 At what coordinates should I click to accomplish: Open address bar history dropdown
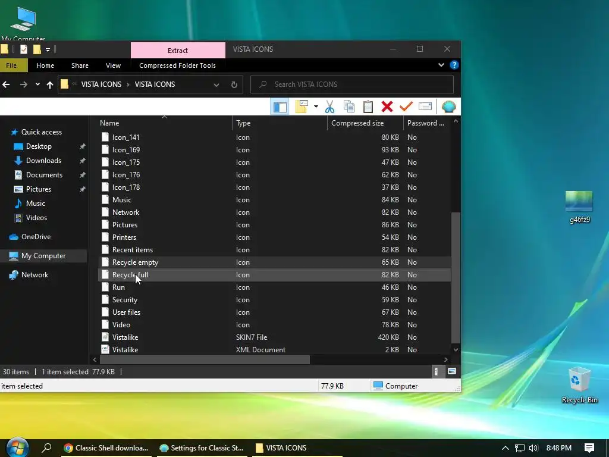pos(216,84)
